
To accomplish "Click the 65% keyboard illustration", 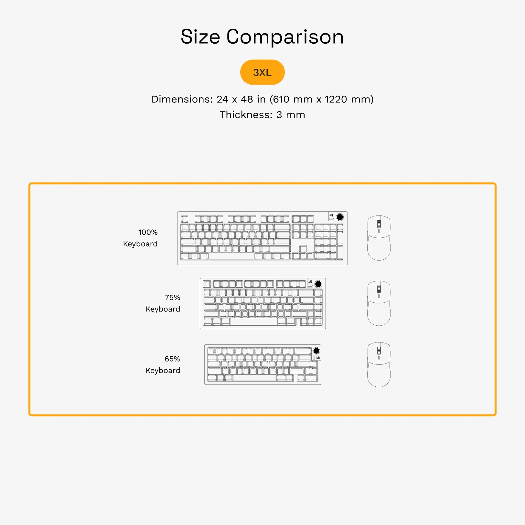I will coord(262,364).
